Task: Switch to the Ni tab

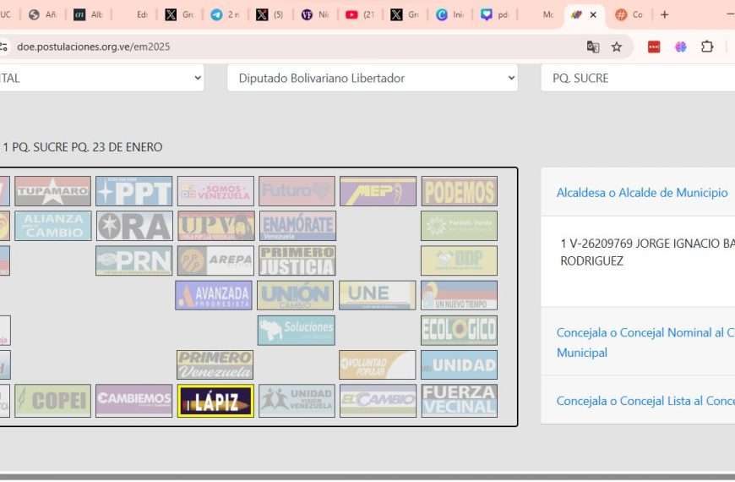Action: click(315, 14)
